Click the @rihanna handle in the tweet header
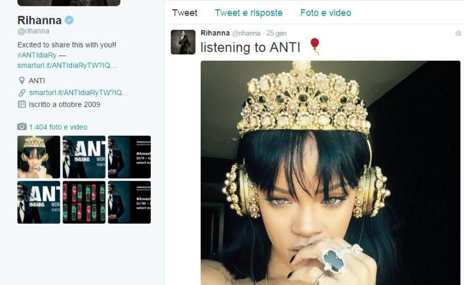Viewport: 464px width, 285px height. click(x=246, y=33)
